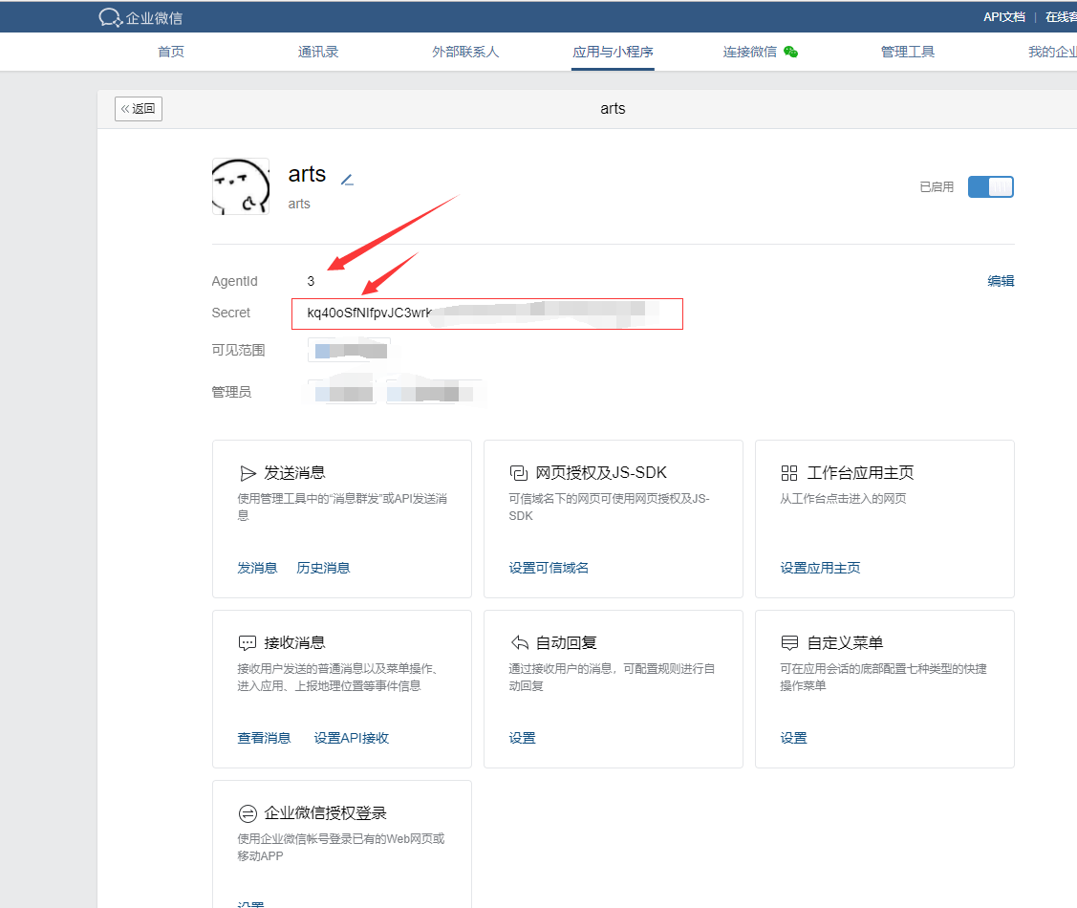Click the Secret label
Viewport: 1077px width, 908px height.
(x=231, y=313)
